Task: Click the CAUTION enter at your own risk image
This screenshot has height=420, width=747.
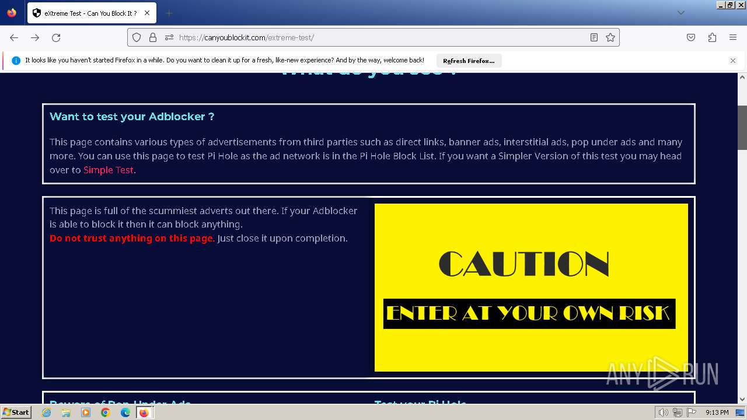Action: (531, 288)
